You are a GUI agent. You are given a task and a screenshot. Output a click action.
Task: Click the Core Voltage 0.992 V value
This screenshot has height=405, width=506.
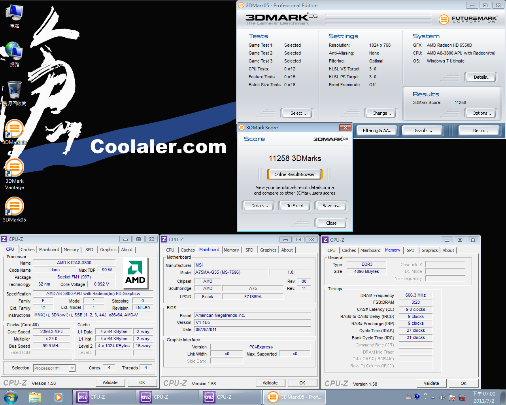102,284
